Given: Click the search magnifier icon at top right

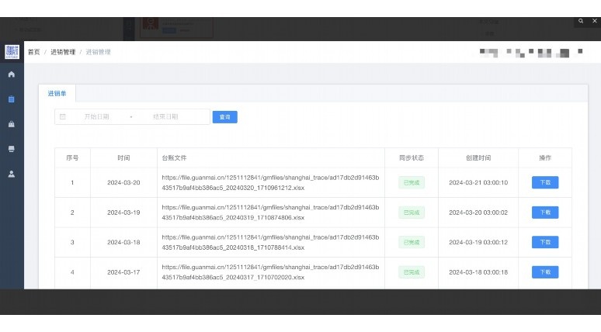Looking at the screenshot, I should 581,21.
